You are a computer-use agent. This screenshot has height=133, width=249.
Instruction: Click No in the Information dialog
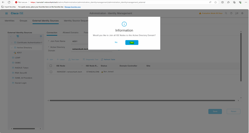point(116,42)
